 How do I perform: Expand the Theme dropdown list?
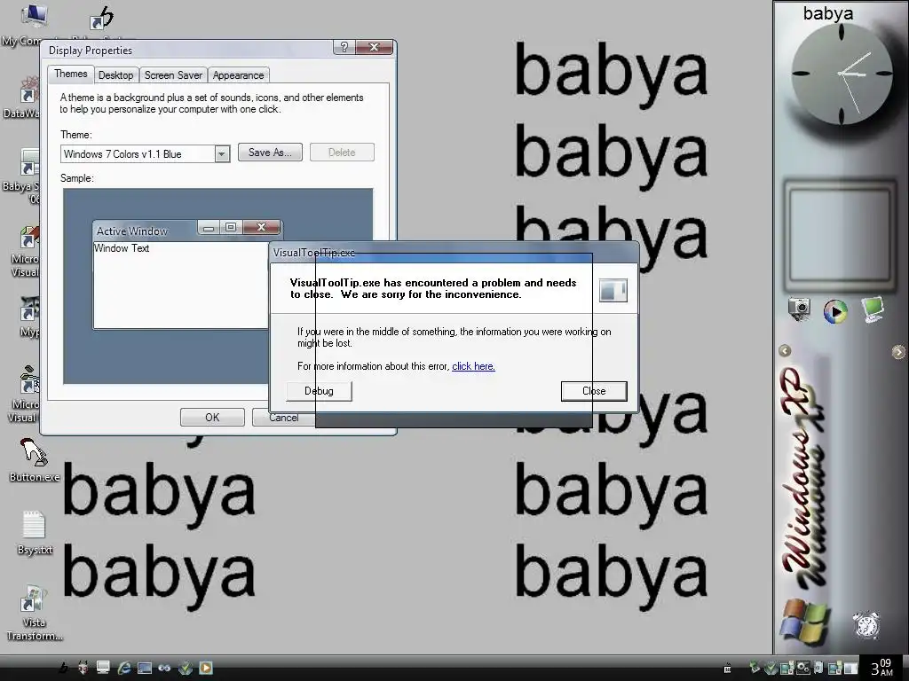click(x=221, y=153)
